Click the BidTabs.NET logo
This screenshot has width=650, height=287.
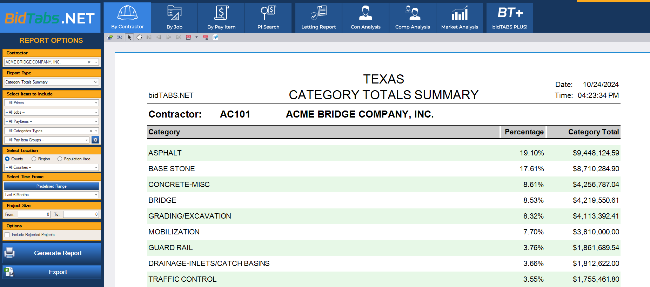pos(50,18)
